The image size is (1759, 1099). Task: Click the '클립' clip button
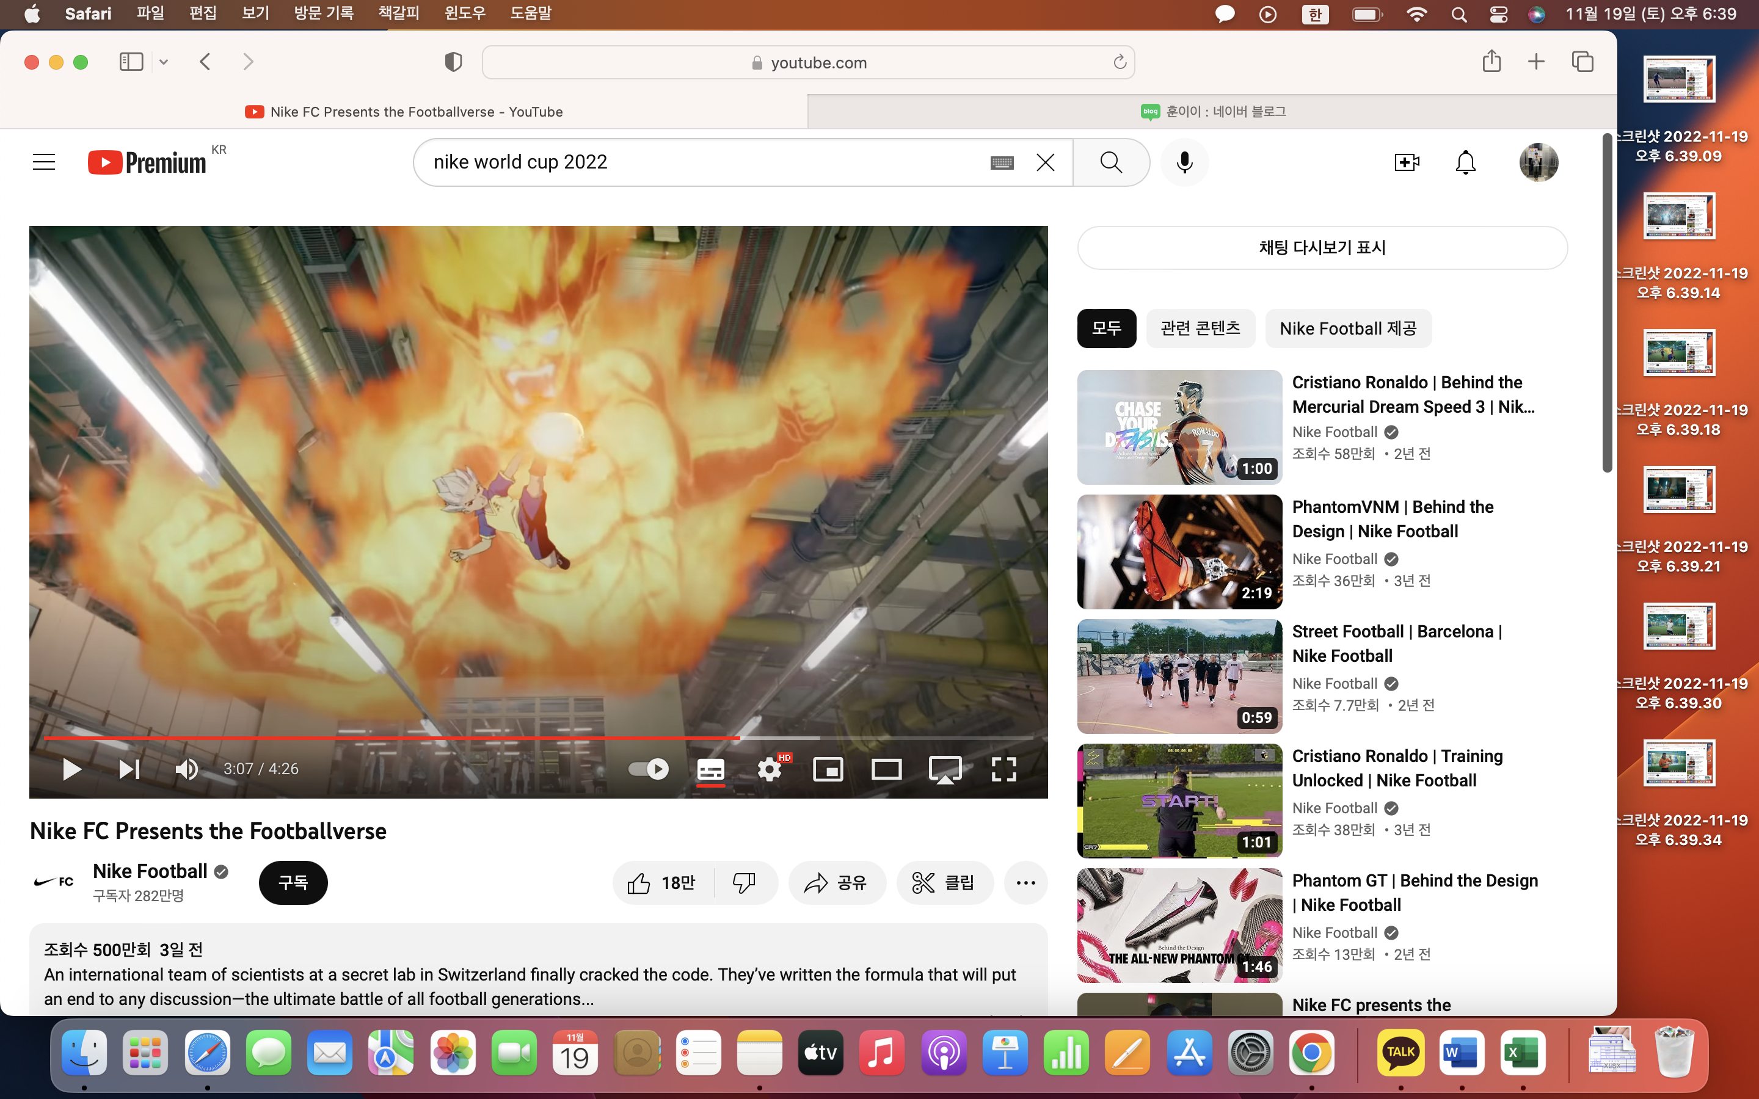coord(944,882)
